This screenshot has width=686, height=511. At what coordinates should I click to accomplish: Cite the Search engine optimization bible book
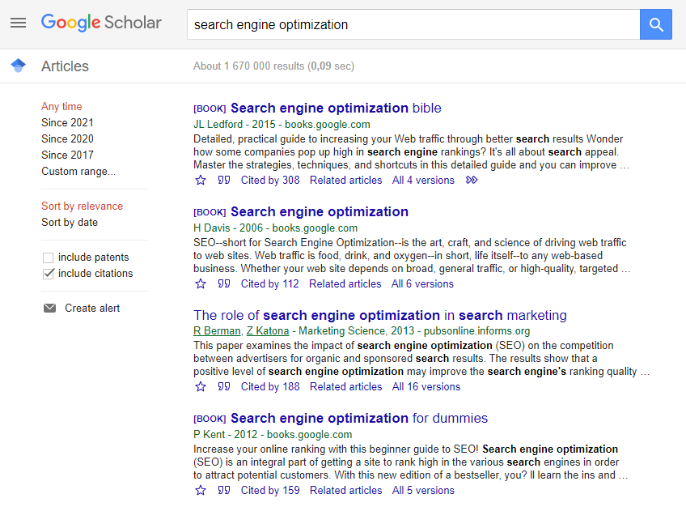[x=224, y=181]
